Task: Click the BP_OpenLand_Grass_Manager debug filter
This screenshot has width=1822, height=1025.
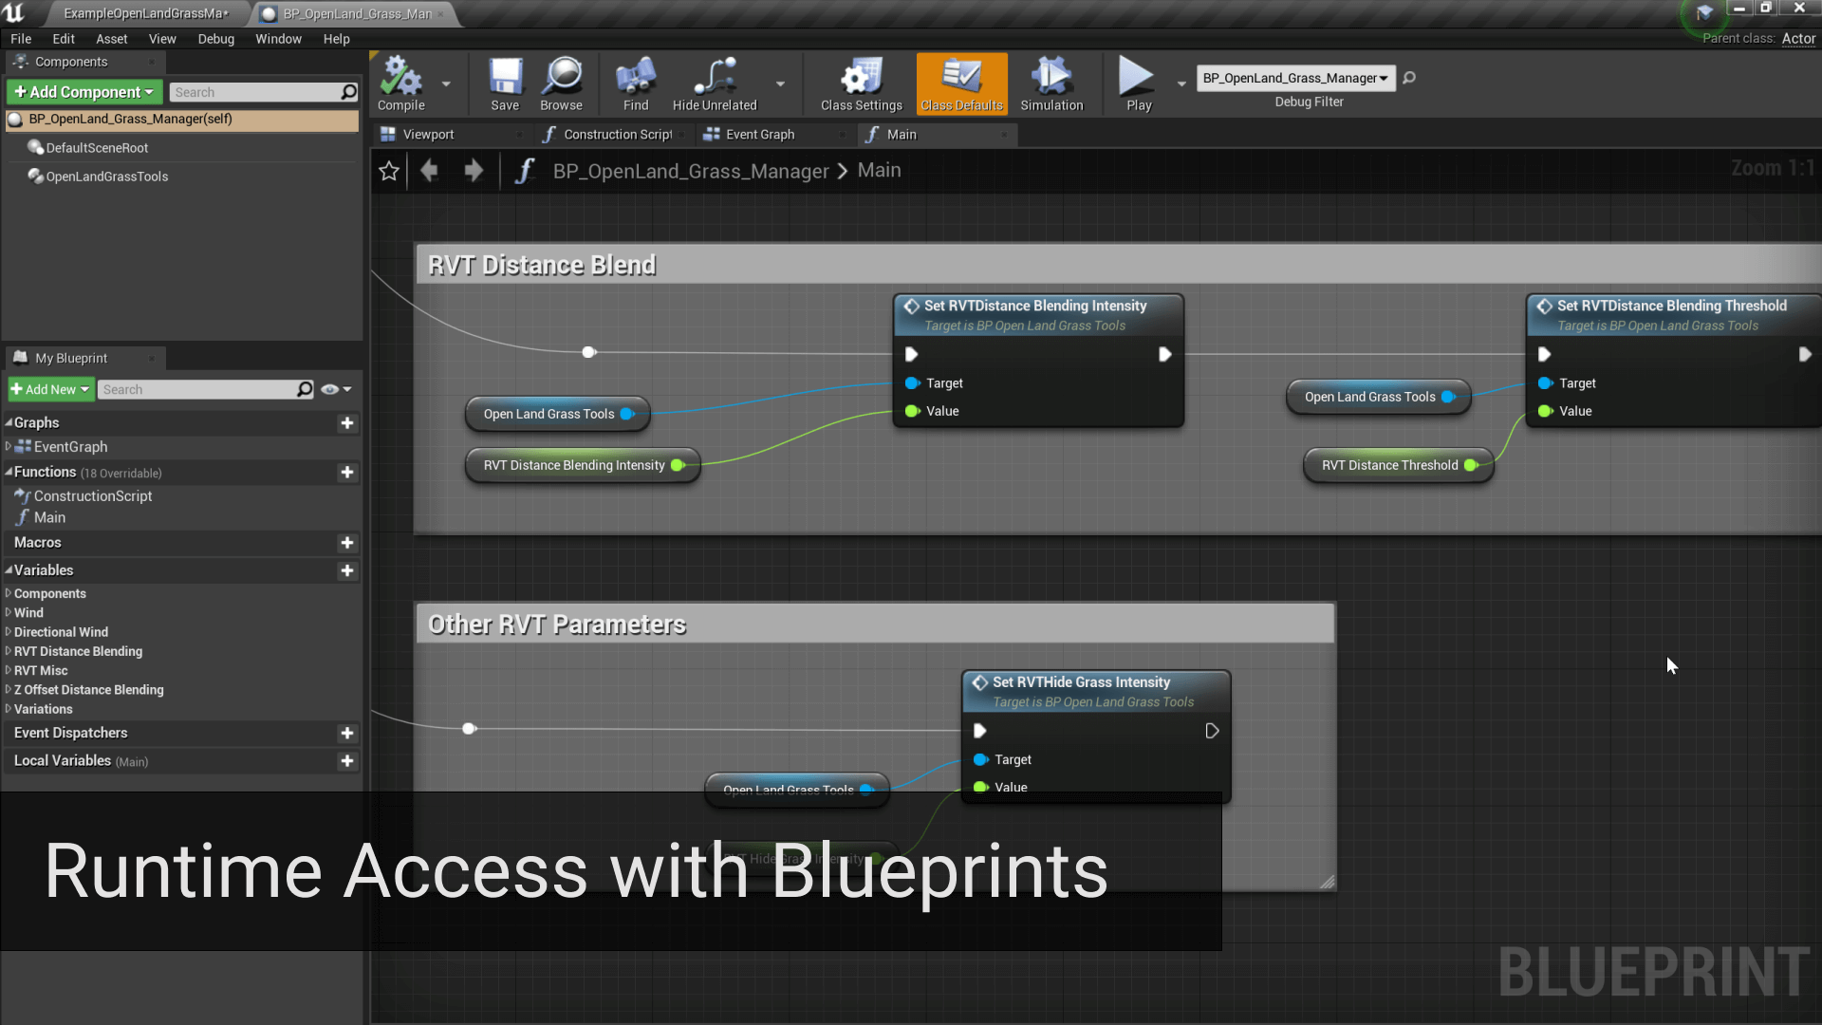Action: (x=1295, y=78)
